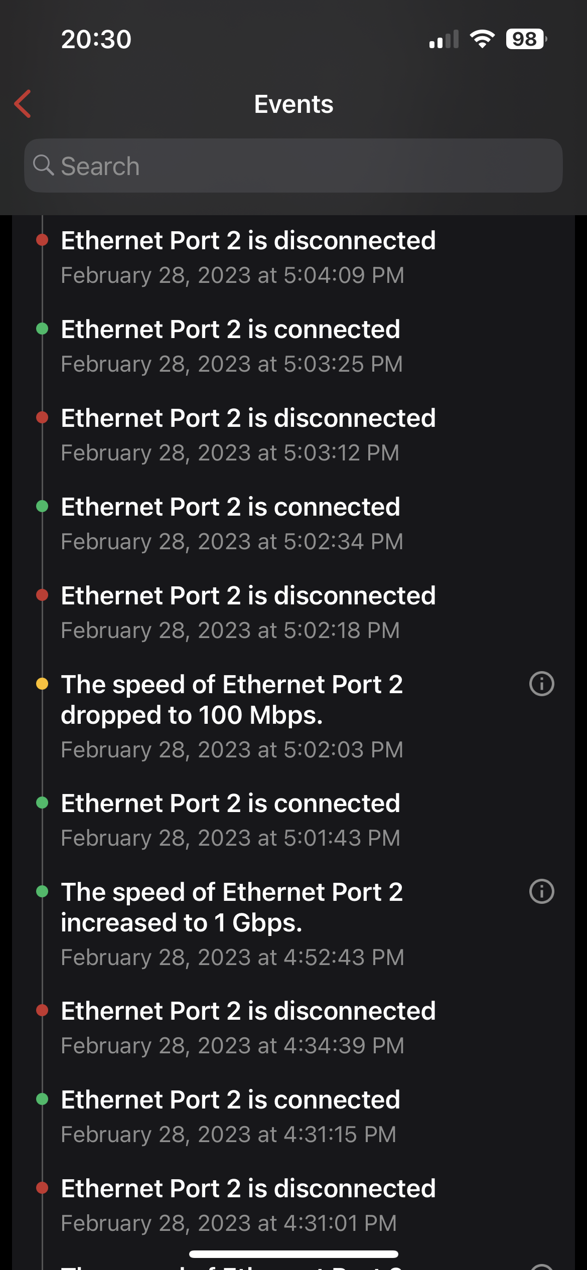Tap the 20:30 status bar clock
Image resolution: width=587 pixels, height=1270 pixels.
96,39
